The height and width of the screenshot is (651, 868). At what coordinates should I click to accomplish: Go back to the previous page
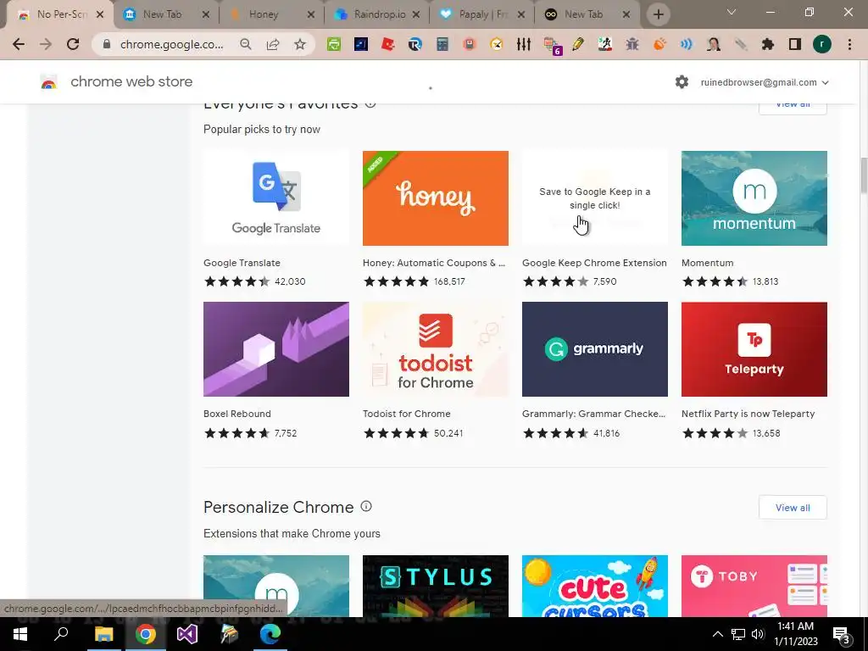[19, 44]
